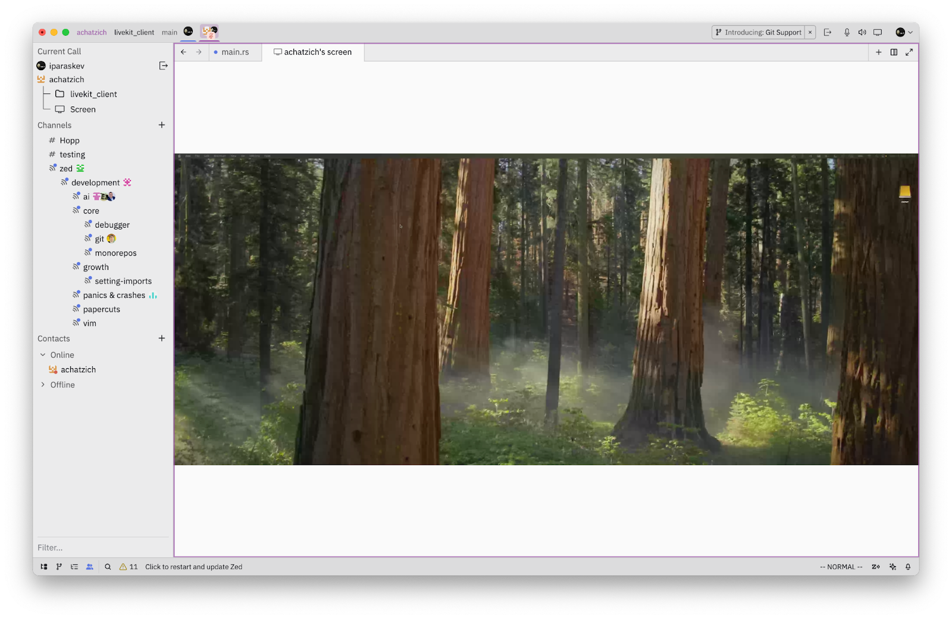Open notifications bell in status bar

coord(908,567)
